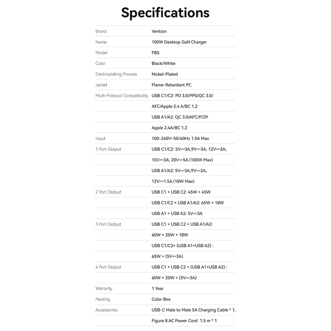Select the 100-240V input value
Screen dimensions: 331x331
(183, 139)
